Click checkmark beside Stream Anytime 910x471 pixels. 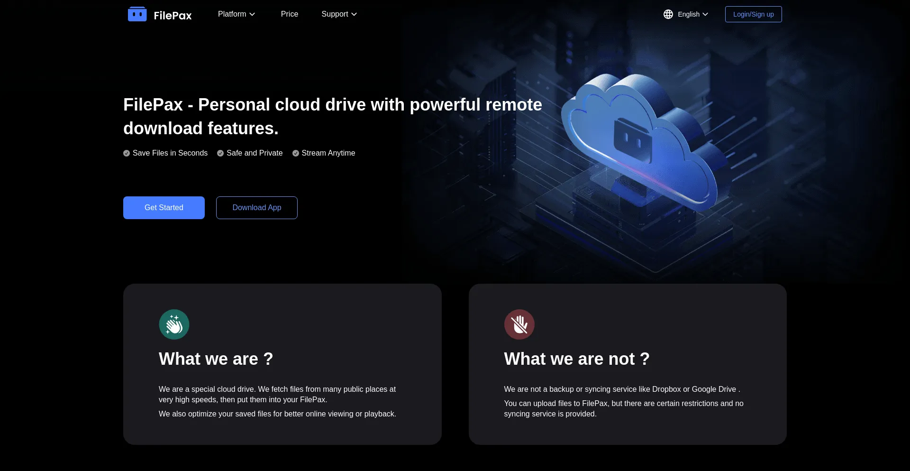point(296,153)
